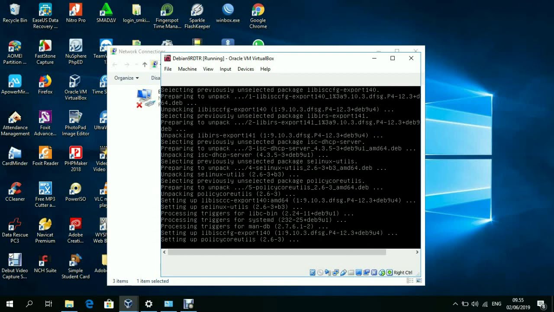Open the View menu in VirtualBox
The image size is (554, 312).
208,69
